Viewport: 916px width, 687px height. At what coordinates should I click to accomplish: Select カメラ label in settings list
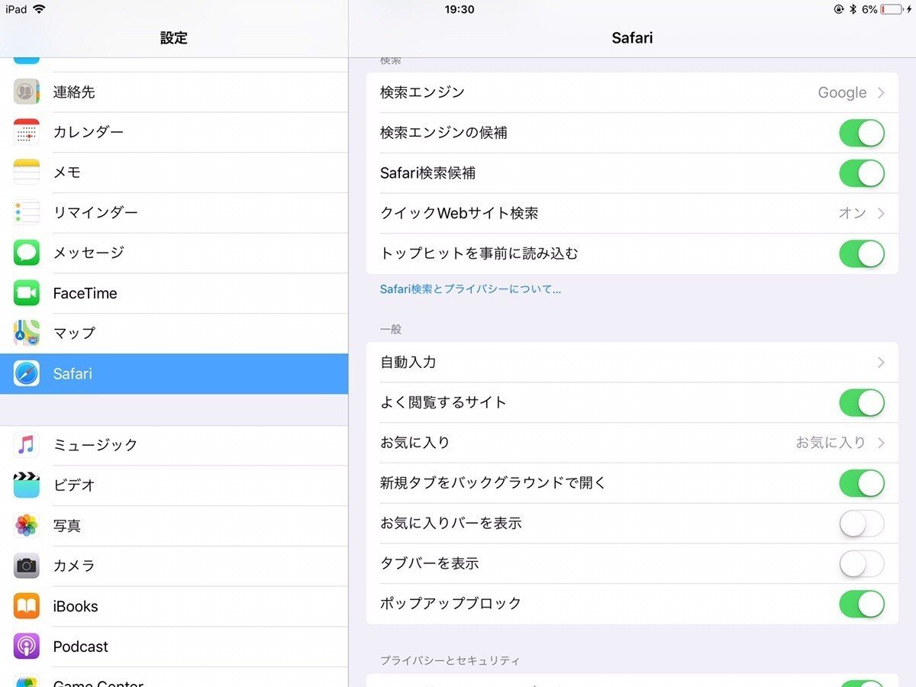coord(74,566)
